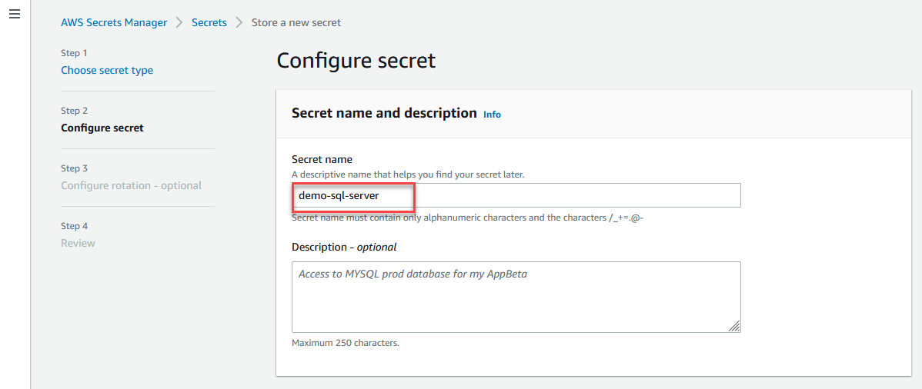Return to Choose secret type step
The height and width of the screenshot is (389, 922).
107,71
